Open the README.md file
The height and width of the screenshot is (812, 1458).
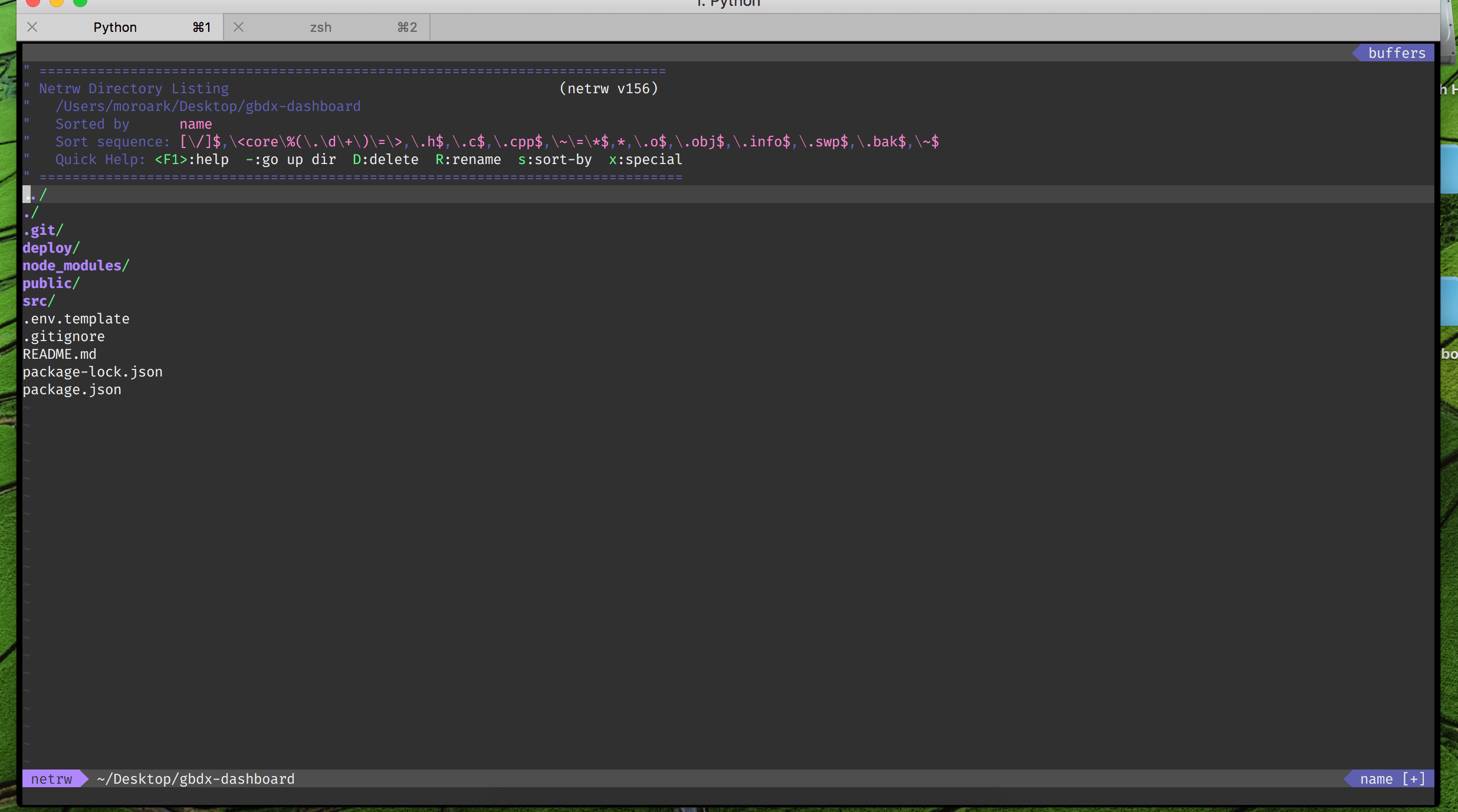pyautogui.click(x=60, y=353)
